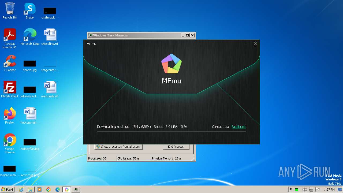Click the MEmu pentagon logo
This screenshot has width=343, height=193.
171,64
